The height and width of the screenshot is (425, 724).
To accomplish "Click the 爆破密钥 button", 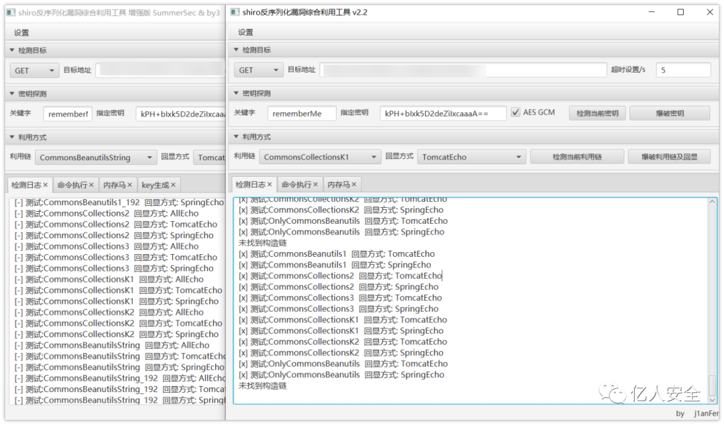I will click(669, 114).
